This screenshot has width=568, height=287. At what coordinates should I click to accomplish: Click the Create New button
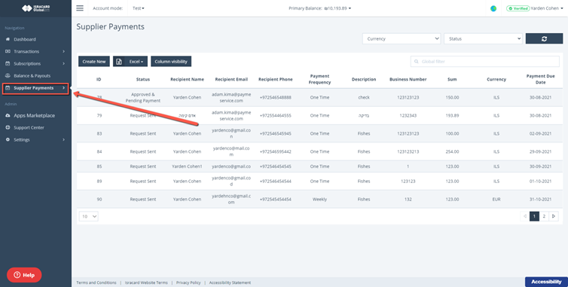(94, 62)
